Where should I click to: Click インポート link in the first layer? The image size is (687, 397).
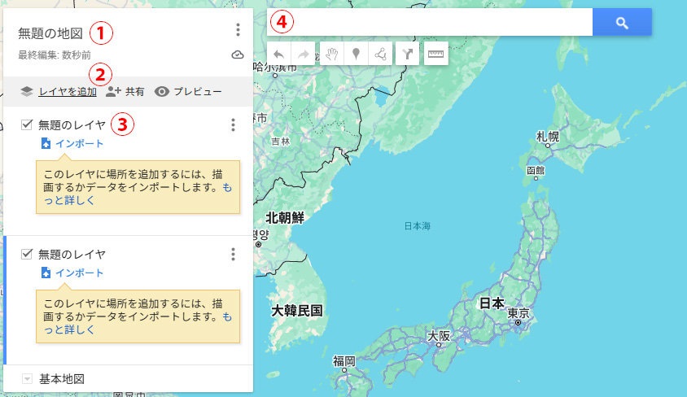point(79,144)
